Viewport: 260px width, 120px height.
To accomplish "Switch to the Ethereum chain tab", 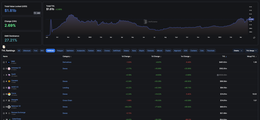I will point(27,51).
